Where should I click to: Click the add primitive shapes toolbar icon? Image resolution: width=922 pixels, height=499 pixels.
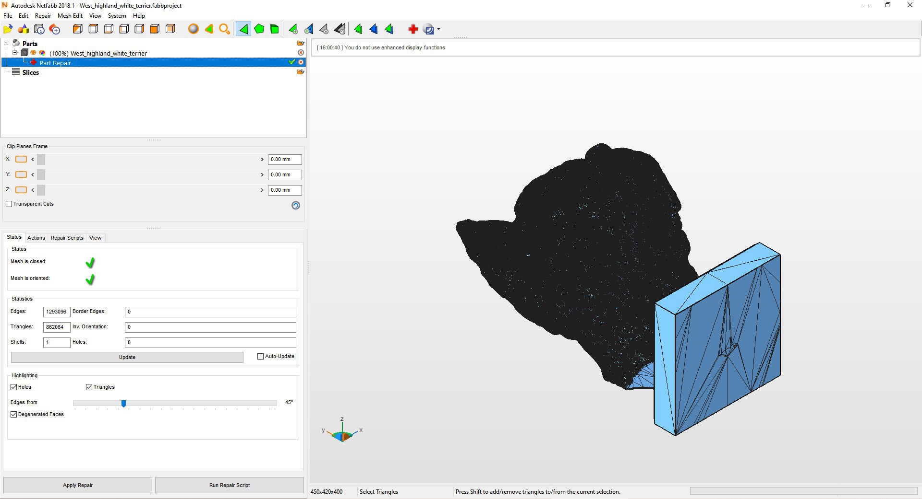(x=24, y=29)
